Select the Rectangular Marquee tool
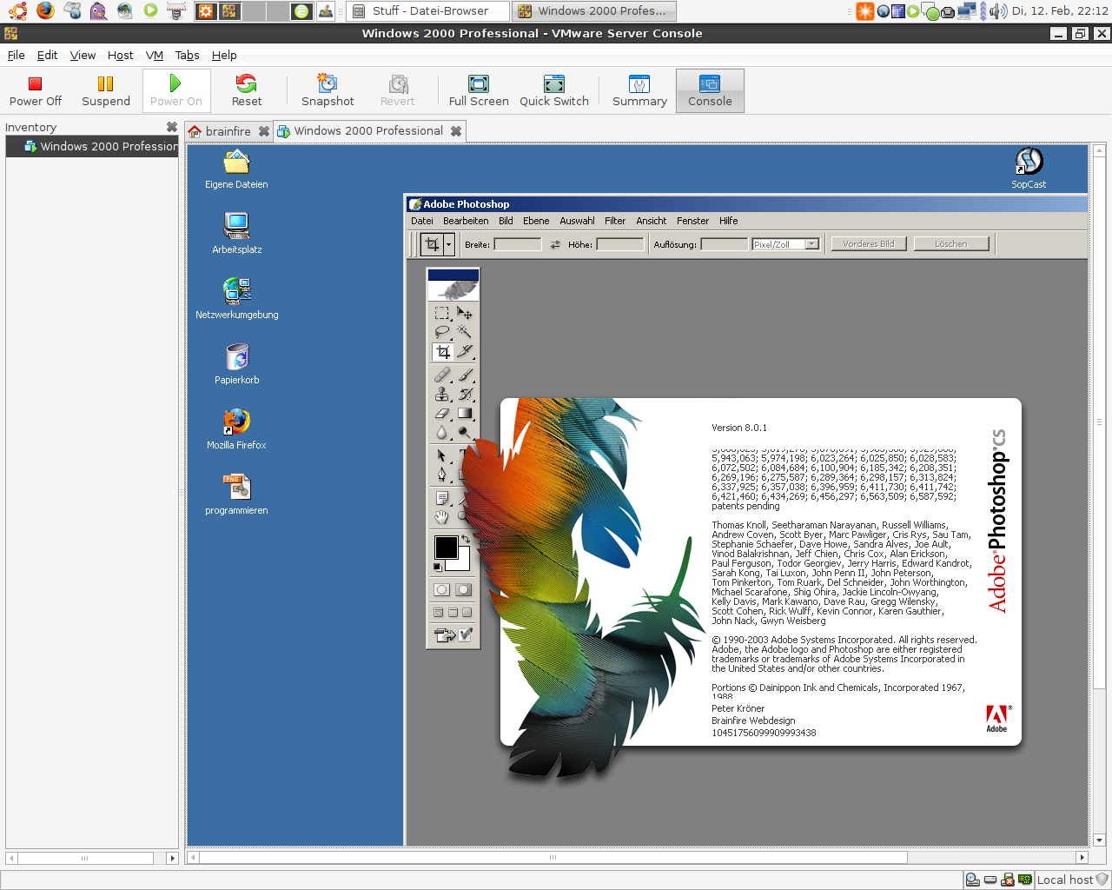 point(442,313)
